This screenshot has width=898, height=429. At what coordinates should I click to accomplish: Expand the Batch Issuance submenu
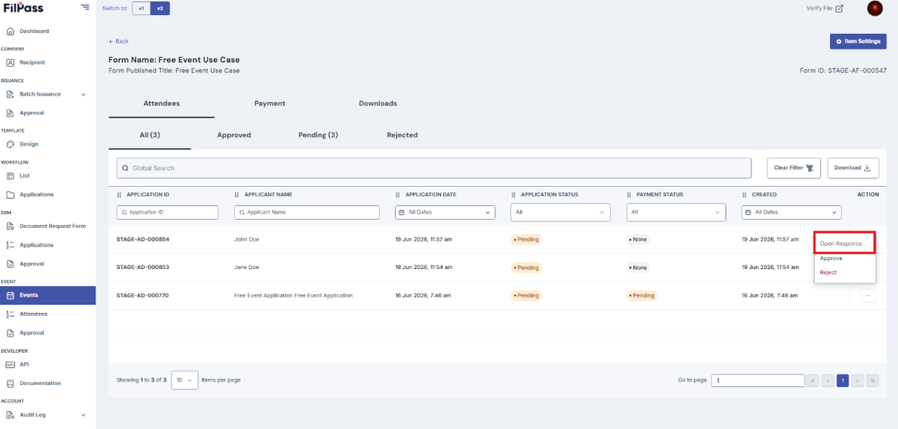[84, 94]
